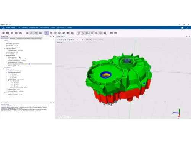The height and width of the screenshot is (143, 191).
Task: Collapse the Global attributes node
Action: [x=5, y=69]
